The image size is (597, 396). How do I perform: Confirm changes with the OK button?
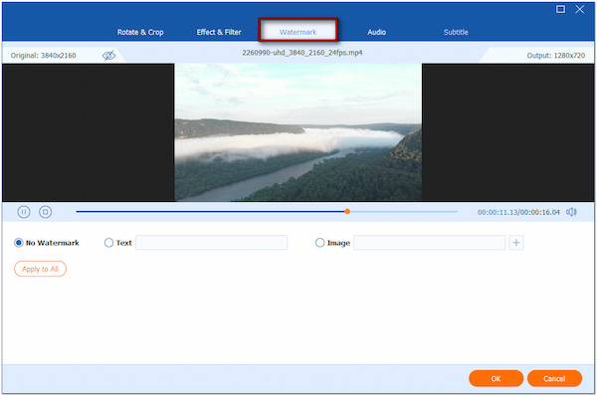pos(496,378)
